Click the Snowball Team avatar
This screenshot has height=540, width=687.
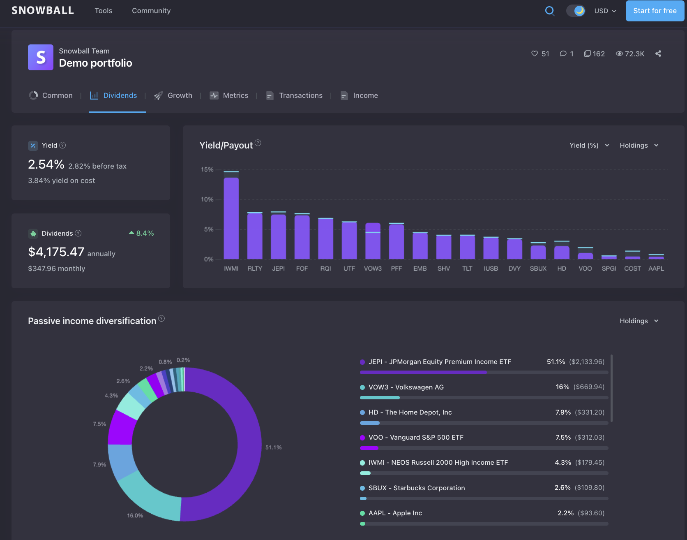tap(41, 57)
